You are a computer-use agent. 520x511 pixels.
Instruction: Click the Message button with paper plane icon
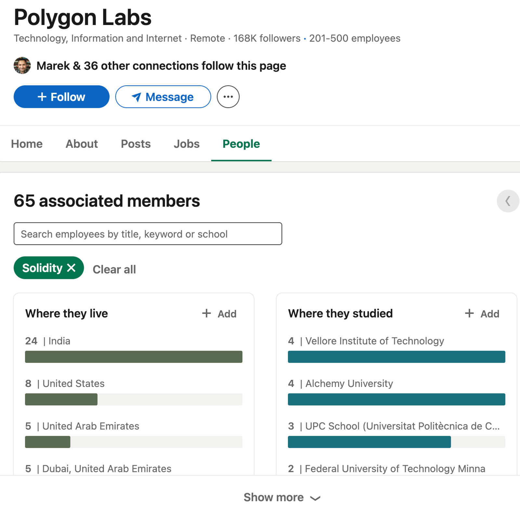click(x=163, y=97)
